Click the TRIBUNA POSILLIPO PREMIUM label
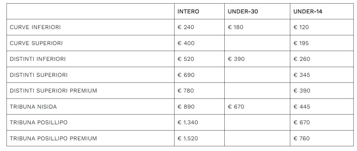The image size is (357, 151). point(53,138)
